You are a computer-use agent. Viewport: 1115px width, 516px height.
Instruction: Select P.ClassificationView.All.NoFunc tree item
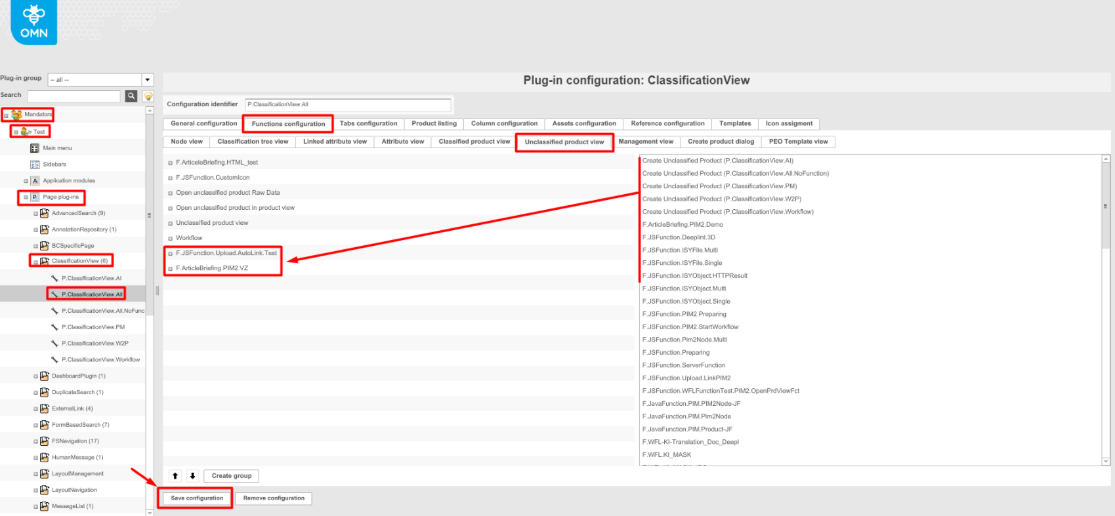(102, 311)
